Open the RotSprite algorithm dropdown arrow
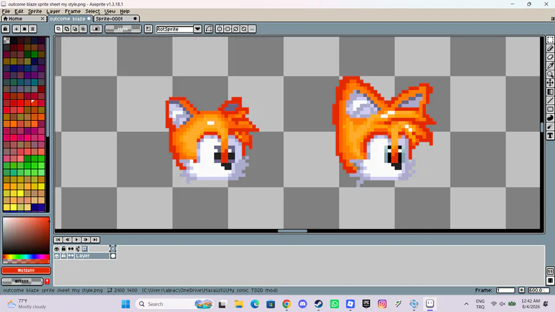 point(197,29)
